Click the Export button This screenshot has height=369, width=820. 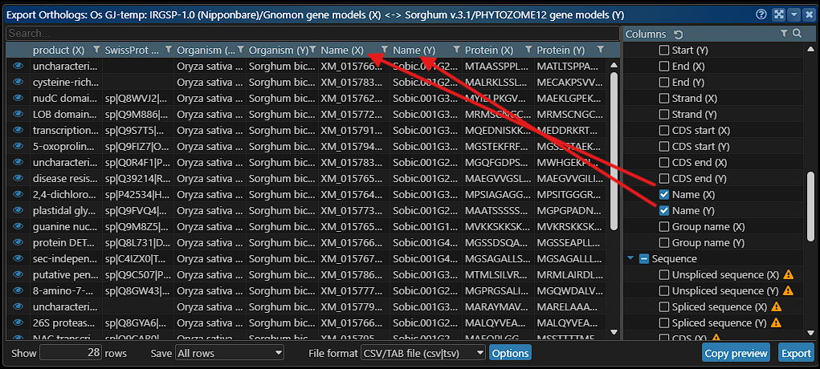point(795,353)
